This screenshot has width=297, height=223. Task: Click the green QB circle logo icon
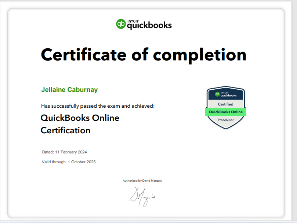click(121, 24)
